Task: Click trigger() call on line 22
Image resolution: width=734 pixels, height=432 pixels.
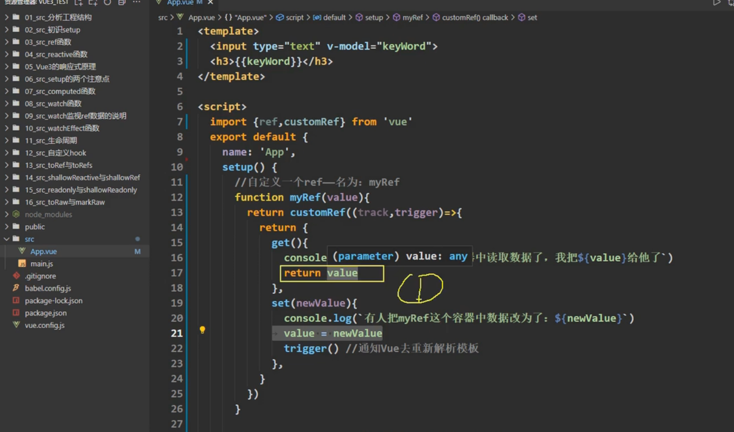Action: [311, 348]
